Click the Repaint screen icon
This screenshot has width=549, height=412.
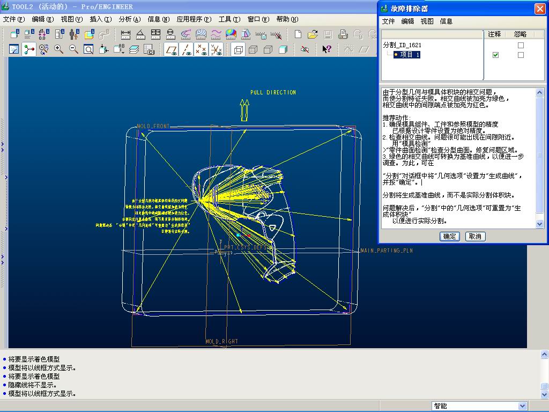(14, 49)
